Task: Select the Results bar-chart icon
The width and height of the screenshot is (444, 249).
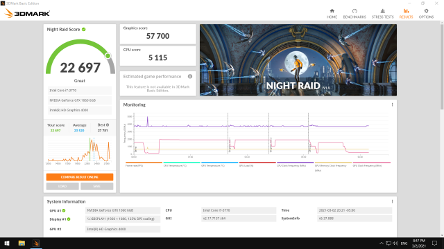Action: 406,11
